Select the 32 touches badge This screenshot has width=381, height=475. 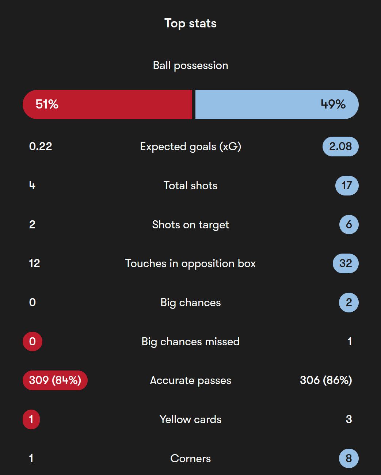tap(346, 263)
